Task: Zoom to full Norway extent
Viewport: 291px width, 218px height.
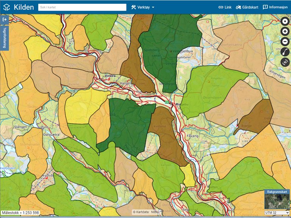Action: point(285,52)
